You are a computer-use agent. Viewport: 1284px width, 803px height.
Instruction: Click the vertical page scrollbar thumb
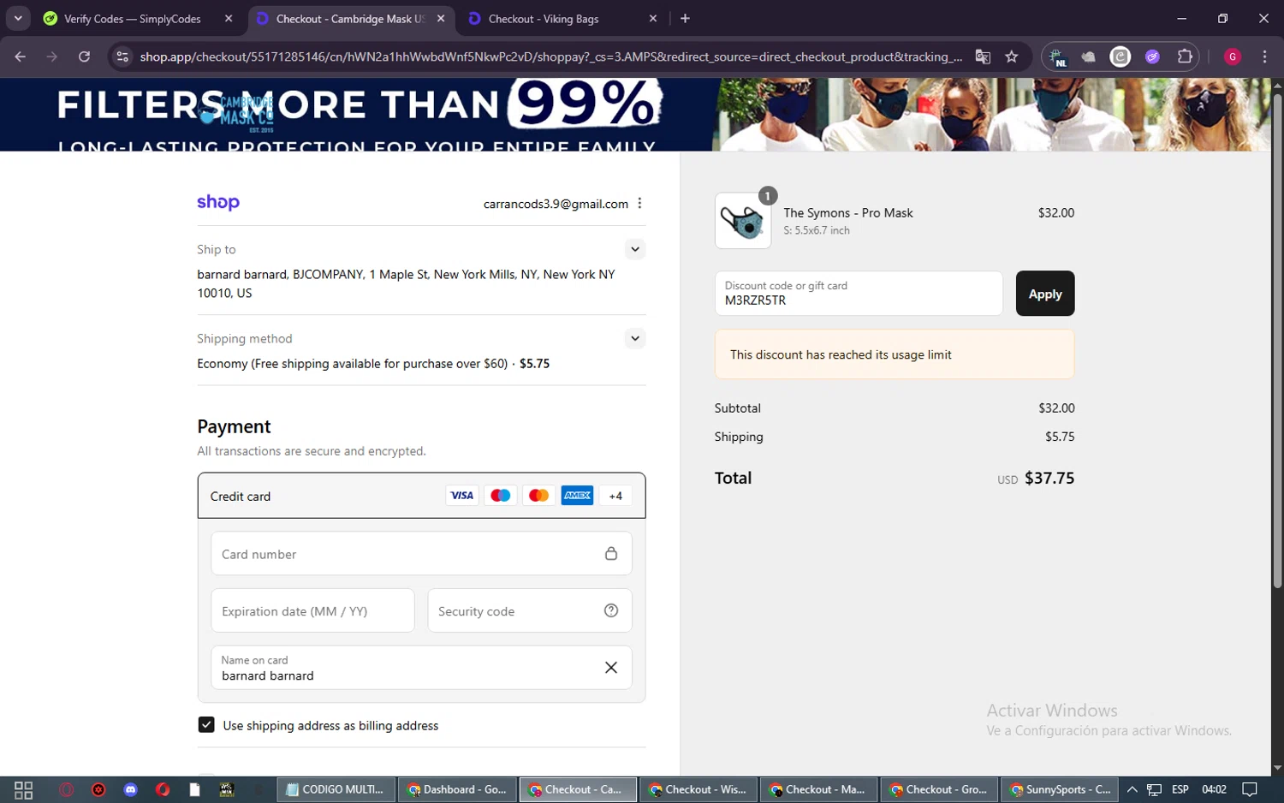1277,339
